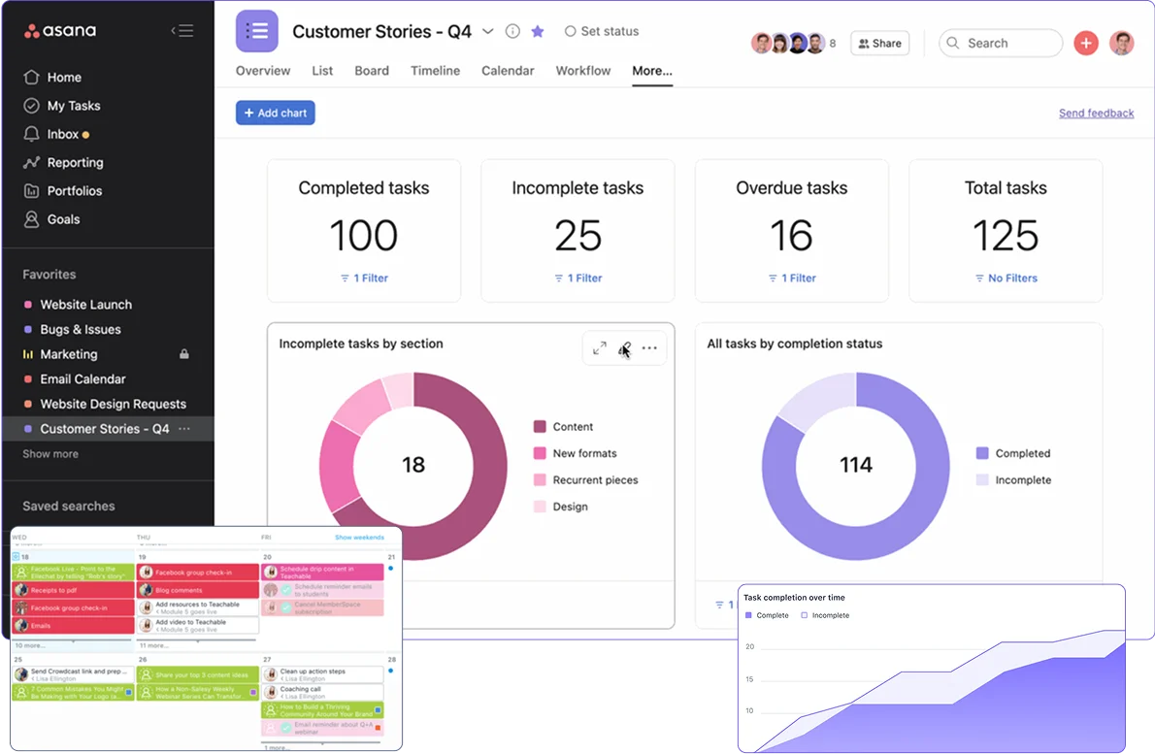
Task: Open the project title dropdown arrow
Action: pos(487,31)
